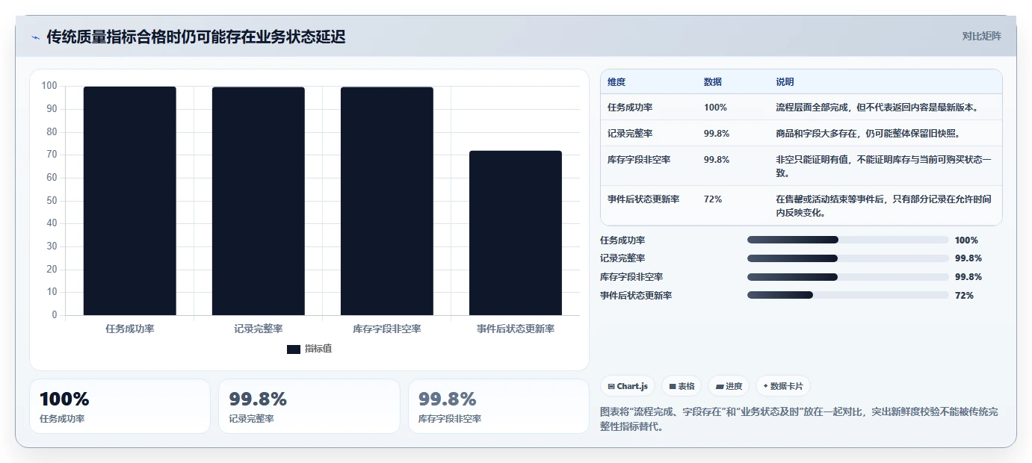Click the 72% value beside the progress bar

(x=964, y=296)
